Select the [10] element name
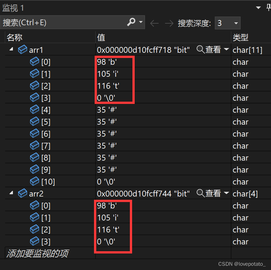Image resolution: width=271 pixels, height=270 pixels. 48,182
